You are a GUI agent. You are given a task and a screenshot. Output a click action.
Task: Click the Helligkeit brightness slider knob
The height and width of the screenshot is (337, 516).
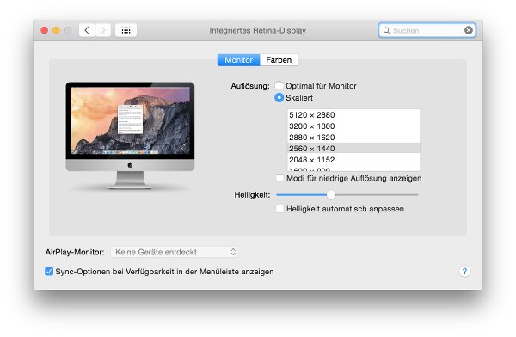[x=331, y=195]
